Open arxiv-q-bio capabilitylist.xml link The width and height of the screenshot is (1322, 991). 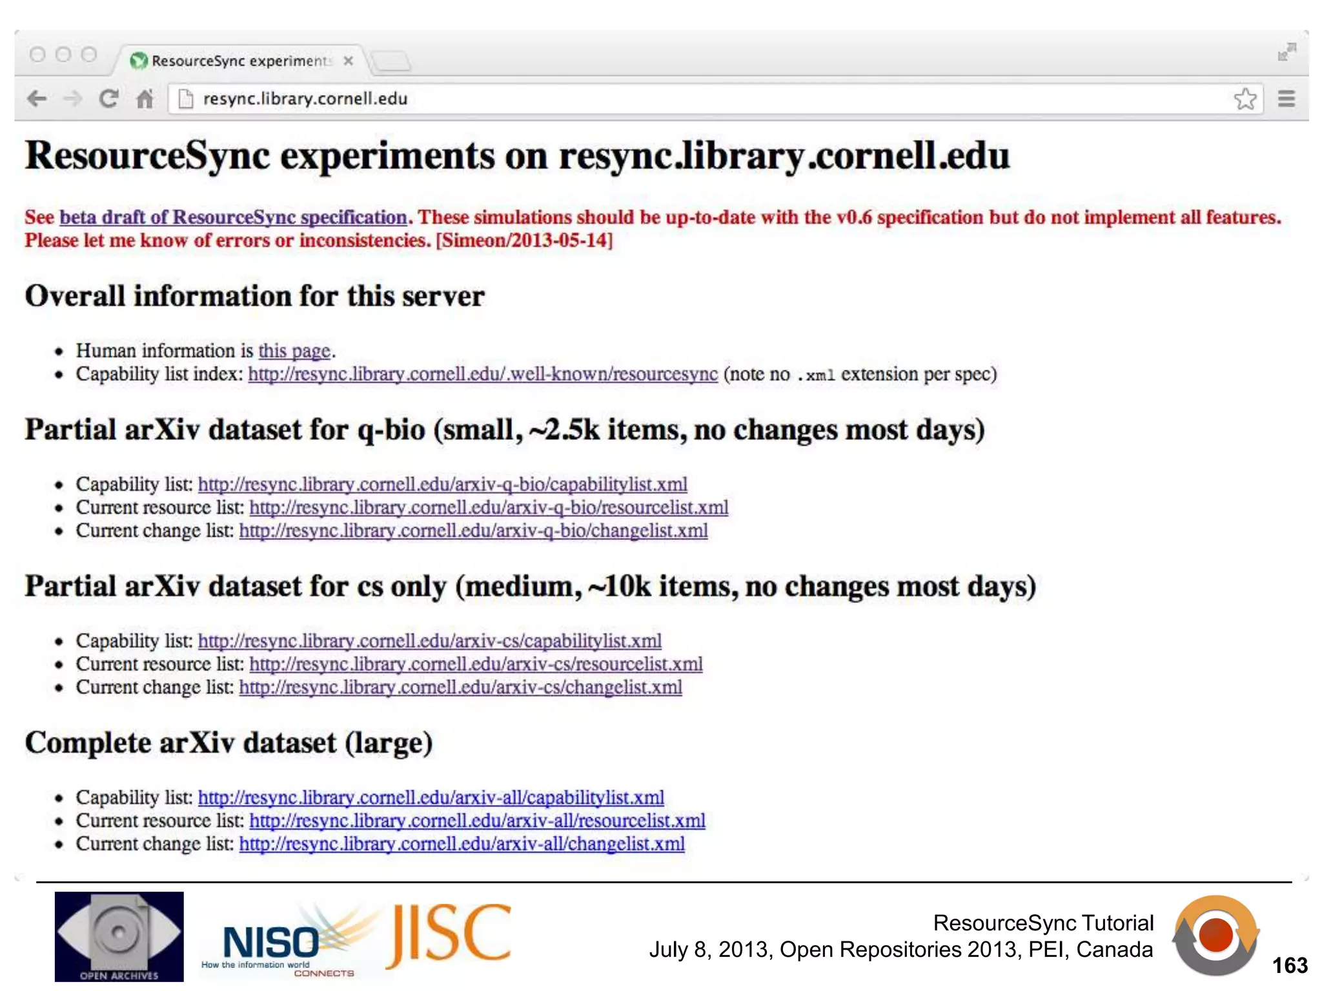click(x=442, y=485)
